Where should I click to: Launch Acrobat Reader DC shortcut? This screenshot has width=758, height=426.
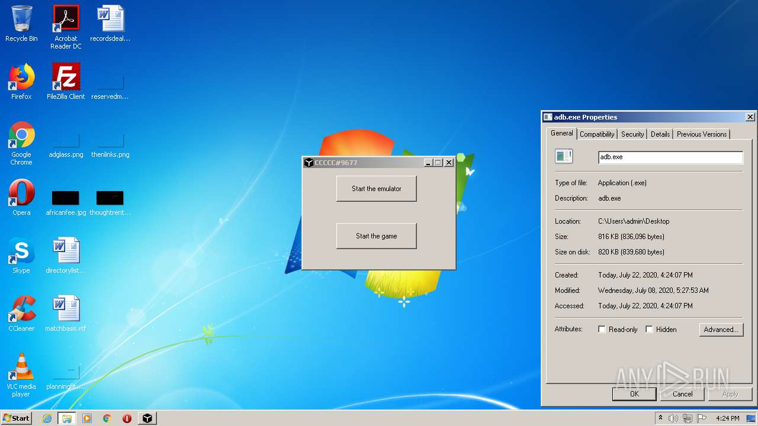(x=66, y=27)
